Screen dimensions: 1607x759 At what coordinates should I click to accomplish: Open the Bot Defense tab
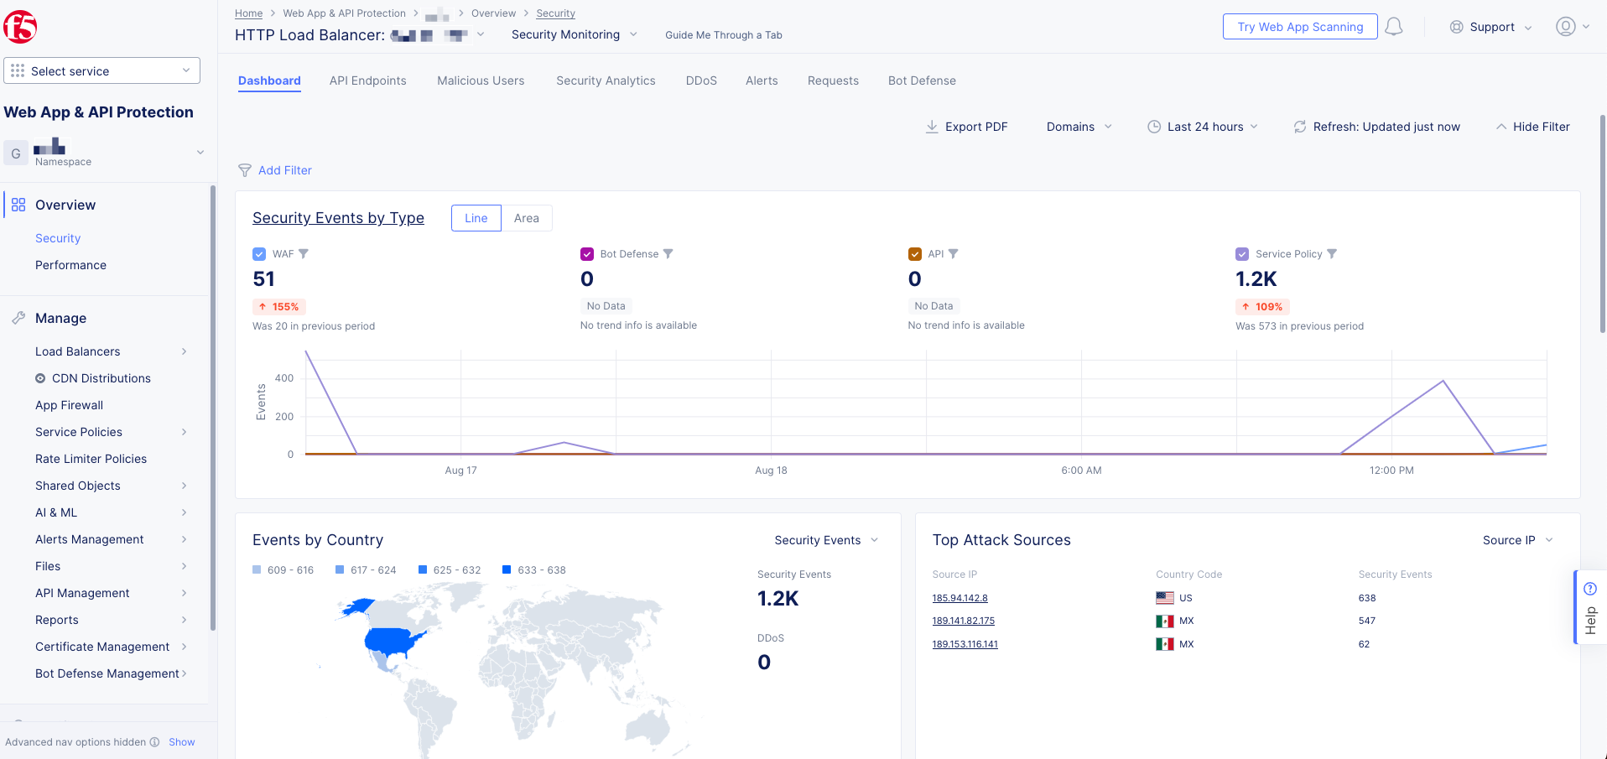click(922, 81)
